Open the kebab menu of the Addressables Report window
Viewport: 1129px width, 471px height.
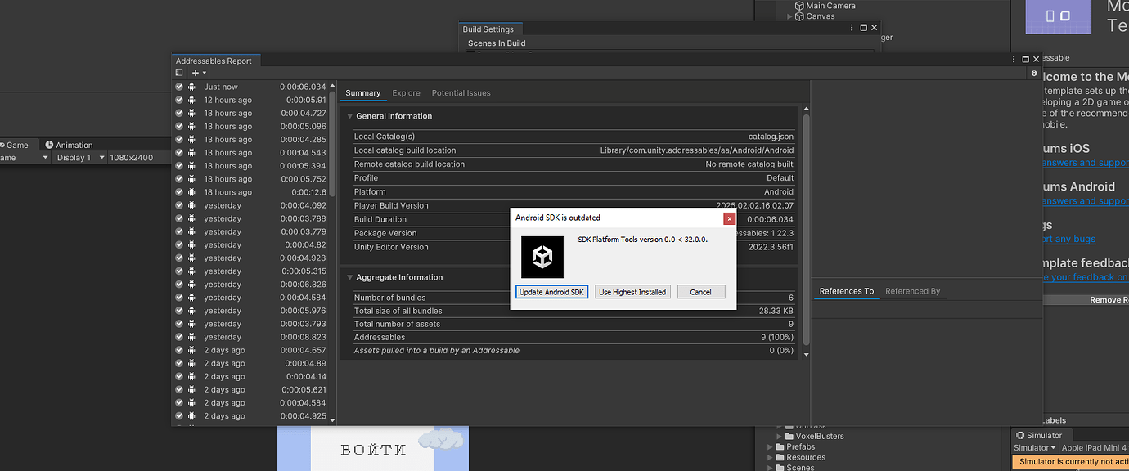1013,59
